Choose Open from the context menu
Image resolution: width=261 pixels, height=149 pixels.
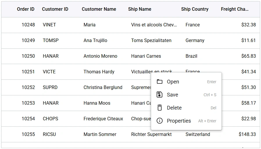click(x=173, y=82)
